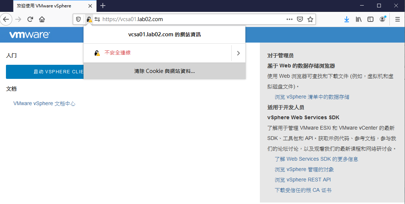405x204 pixels.
Task: Open 浏览 vSphere 清单中的数据存储 link
Action: click(312, 97)
